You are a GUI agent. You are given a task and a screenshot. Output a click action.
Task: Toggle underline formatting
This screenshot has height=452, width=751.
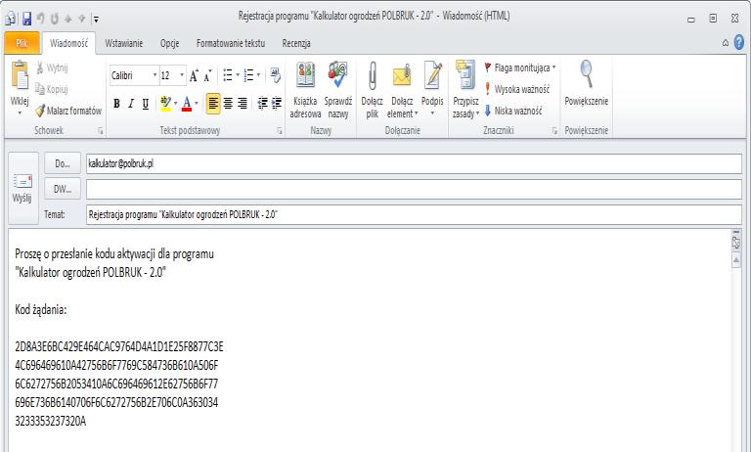coord(146,104)
